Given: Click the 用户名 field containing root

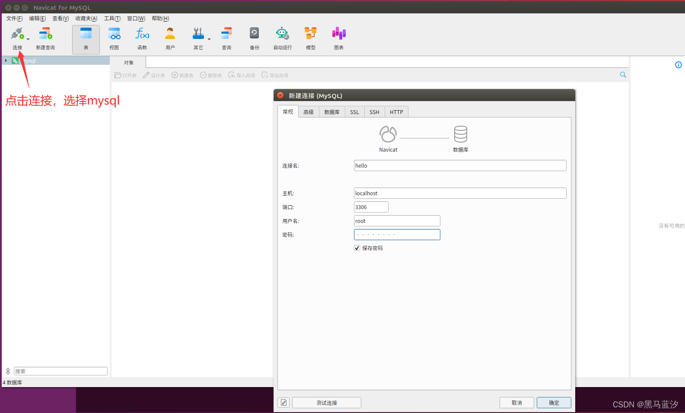Looking at the screenshot, I should tap(397, 221).
